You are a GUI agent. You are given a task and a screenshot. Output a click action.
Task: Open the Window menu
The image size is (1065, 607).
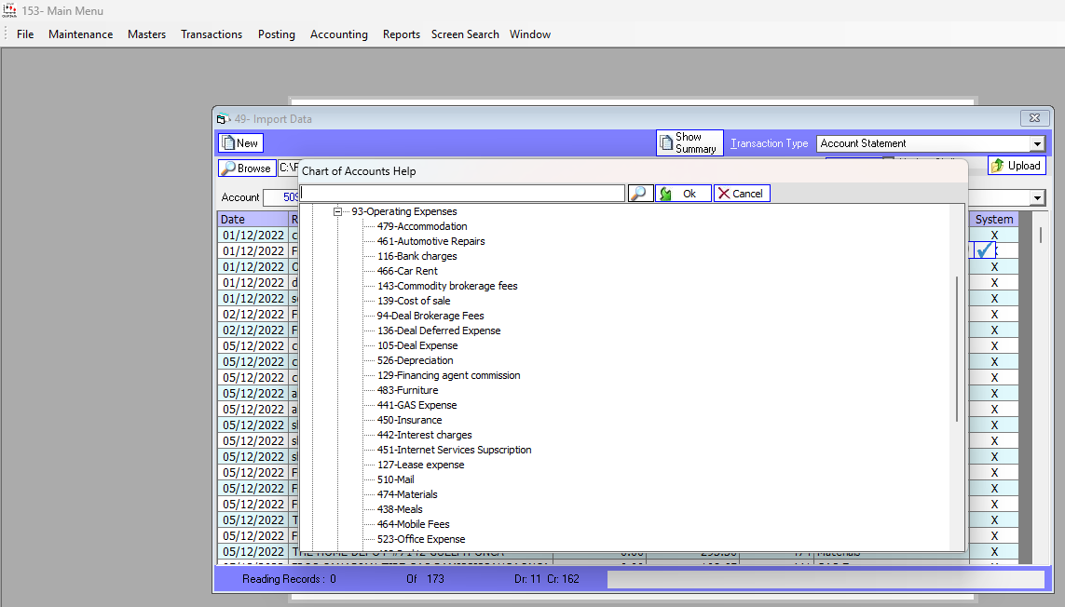[530, 34]
